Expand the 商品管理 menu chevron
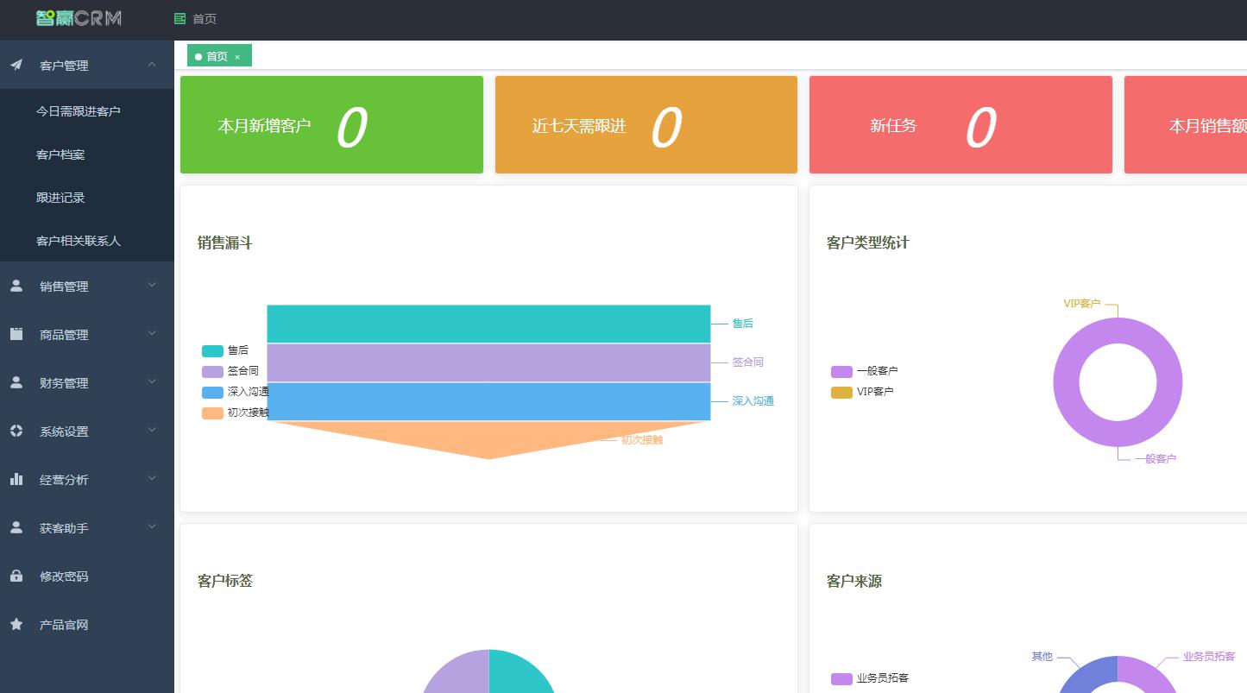This screenshot has height=693, width=1247. (152, 333)
